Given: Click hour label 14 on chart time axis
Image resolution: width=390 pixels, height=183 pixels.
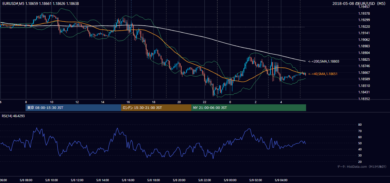Looking at the screenshot, I should pyautogui.click(x=103, y=102).
